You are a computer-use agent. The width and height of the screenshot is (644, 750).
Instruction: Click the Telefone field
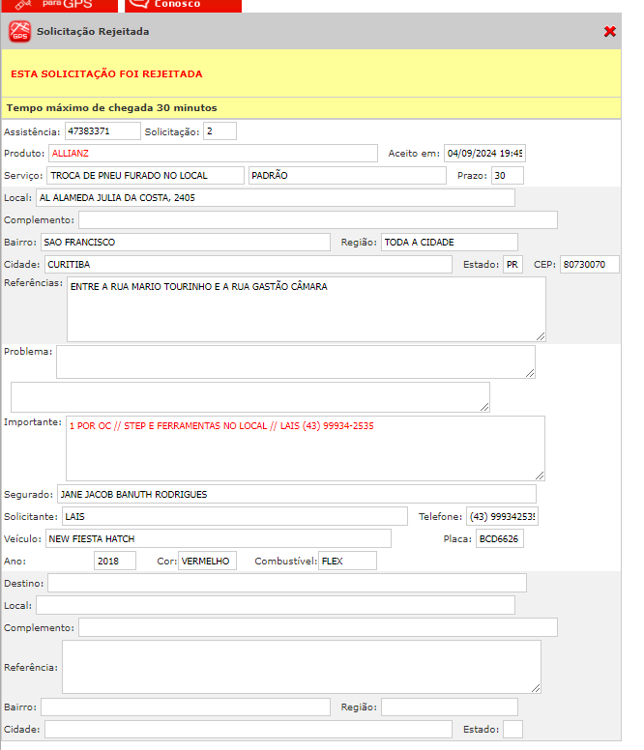click(503, 516)
